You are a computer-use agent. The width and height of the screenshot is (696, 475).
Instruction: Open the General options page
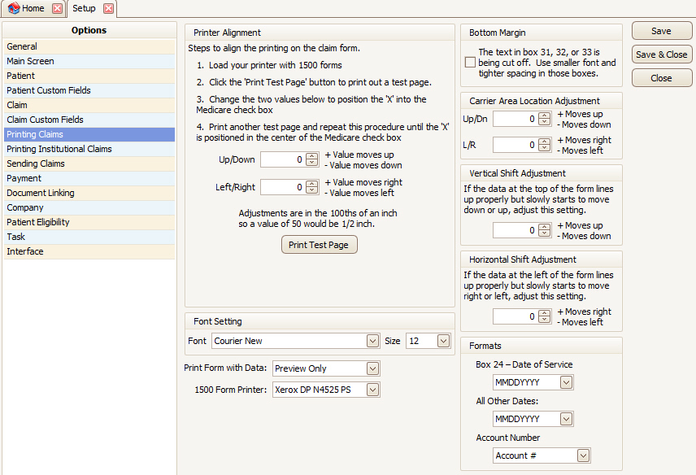89,46
